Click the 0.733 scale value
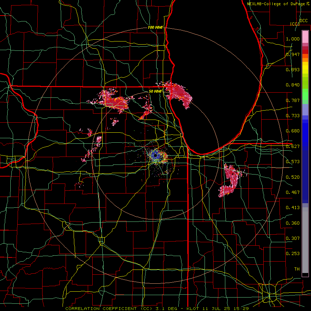 293,116
